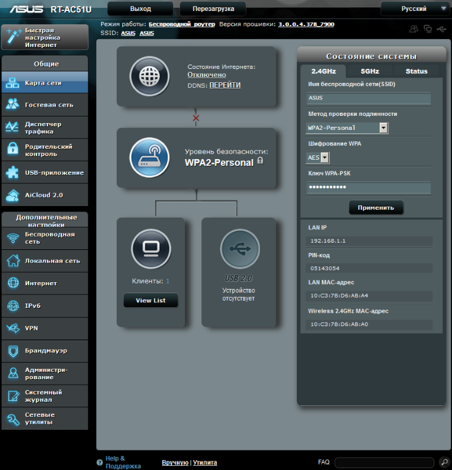Screen dimensions: 452x470
Task: Click the Родительский контроль padlock icon
Action: click(13, 149)
